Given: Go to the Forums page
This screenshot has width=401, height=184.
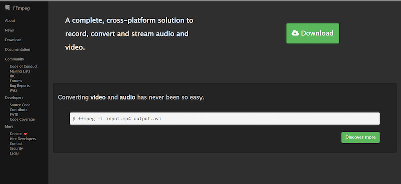Looking at the screenshot, I should [x=16, y=81].
